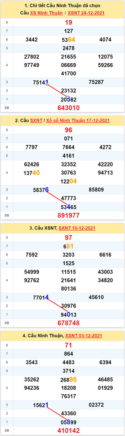Click the special prize 678748
125x436 pixels.
coord(68,323)
